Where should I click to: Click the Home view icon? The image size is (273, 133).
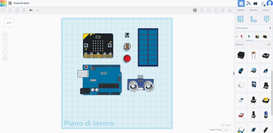click(5, 34)
